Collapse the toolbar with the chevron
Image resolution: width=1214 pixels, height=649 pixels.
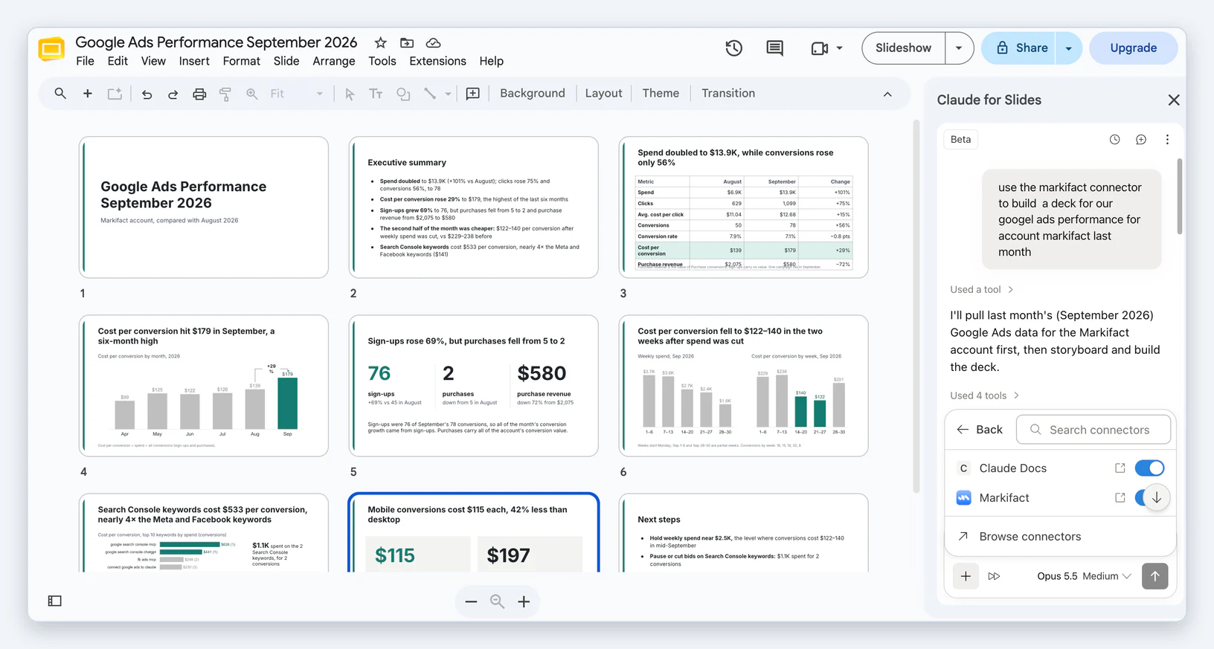[x=887, y=94]
